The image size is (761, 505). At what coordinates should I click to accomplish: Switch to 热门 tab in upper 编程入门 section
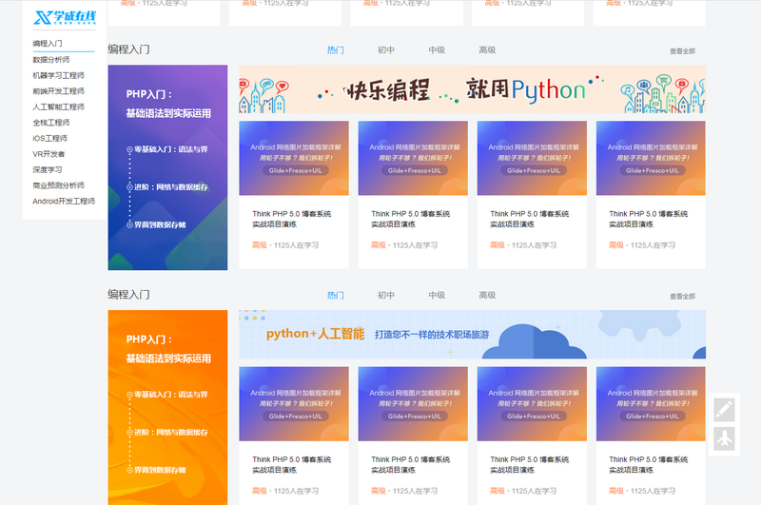336,50
